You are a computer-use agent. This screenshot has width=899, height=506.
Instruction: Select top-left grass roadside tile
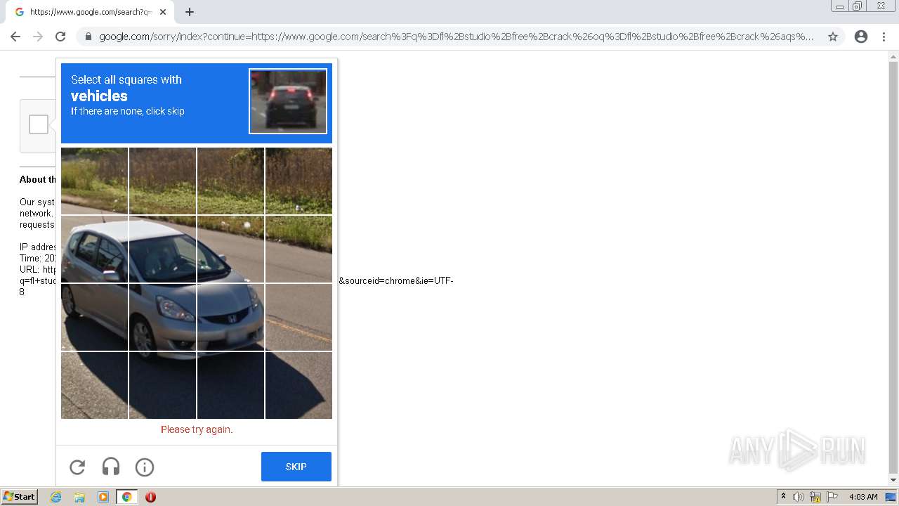pyautogui.click(x=94, y=181)
